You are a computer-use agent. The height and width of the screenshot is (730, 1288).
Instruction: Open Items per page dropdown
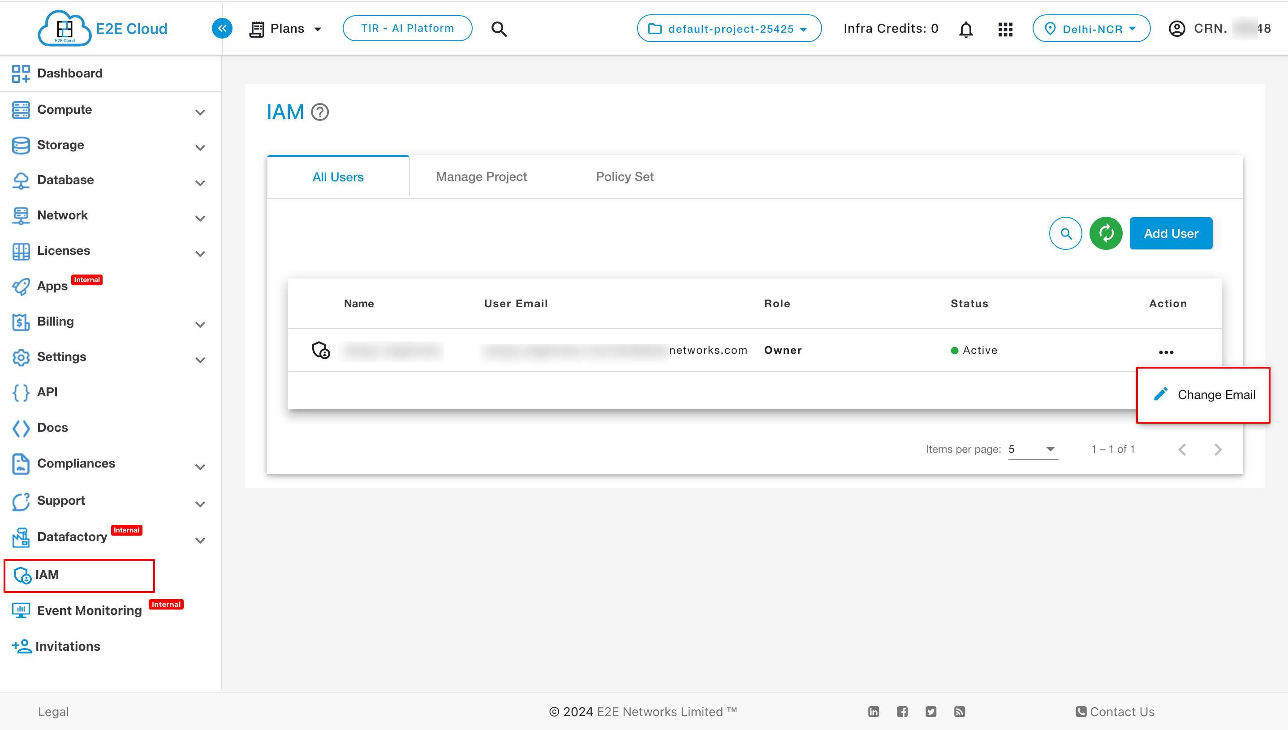(x=1033, y=449)
